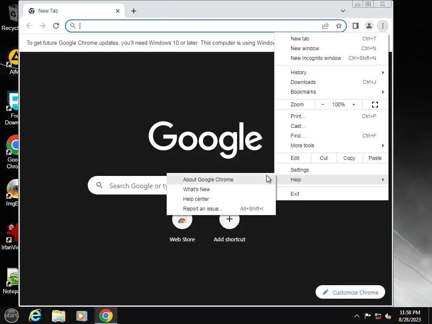Click the Chrome taskbar icon
432x324 pixels.
(106, 316)
